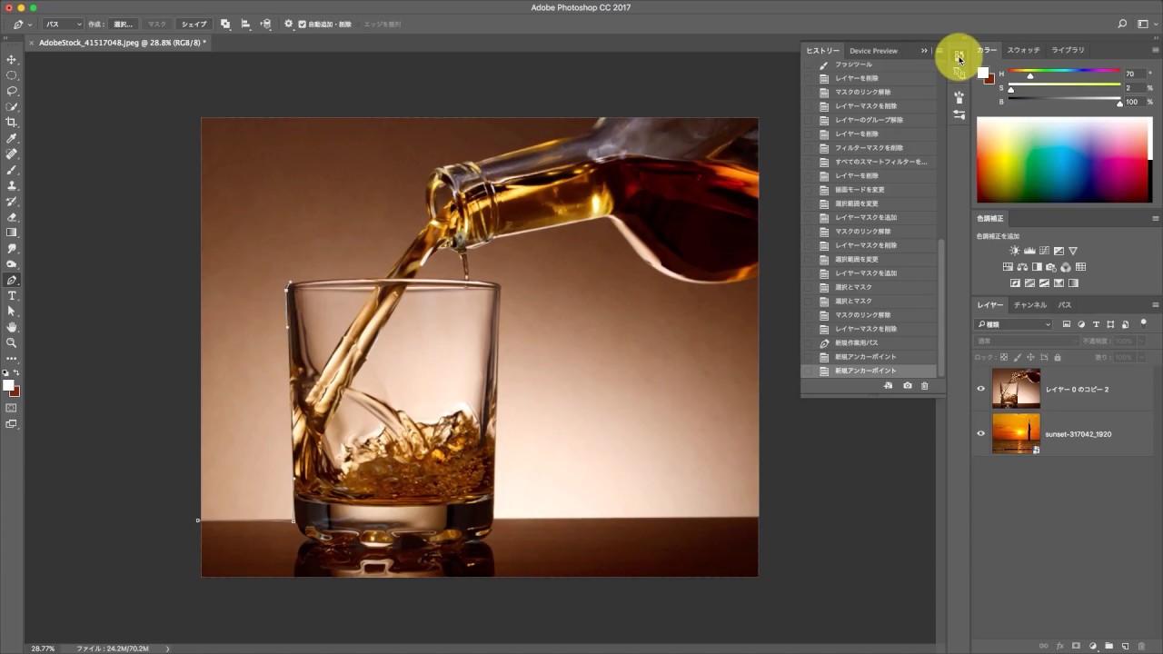Click the 選択... make selection button
1163x654 pixels.
124,24
